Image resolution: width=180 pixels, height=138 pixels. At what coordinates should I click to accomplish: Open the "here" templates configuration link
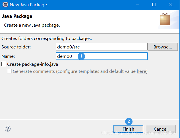point(141,71)
